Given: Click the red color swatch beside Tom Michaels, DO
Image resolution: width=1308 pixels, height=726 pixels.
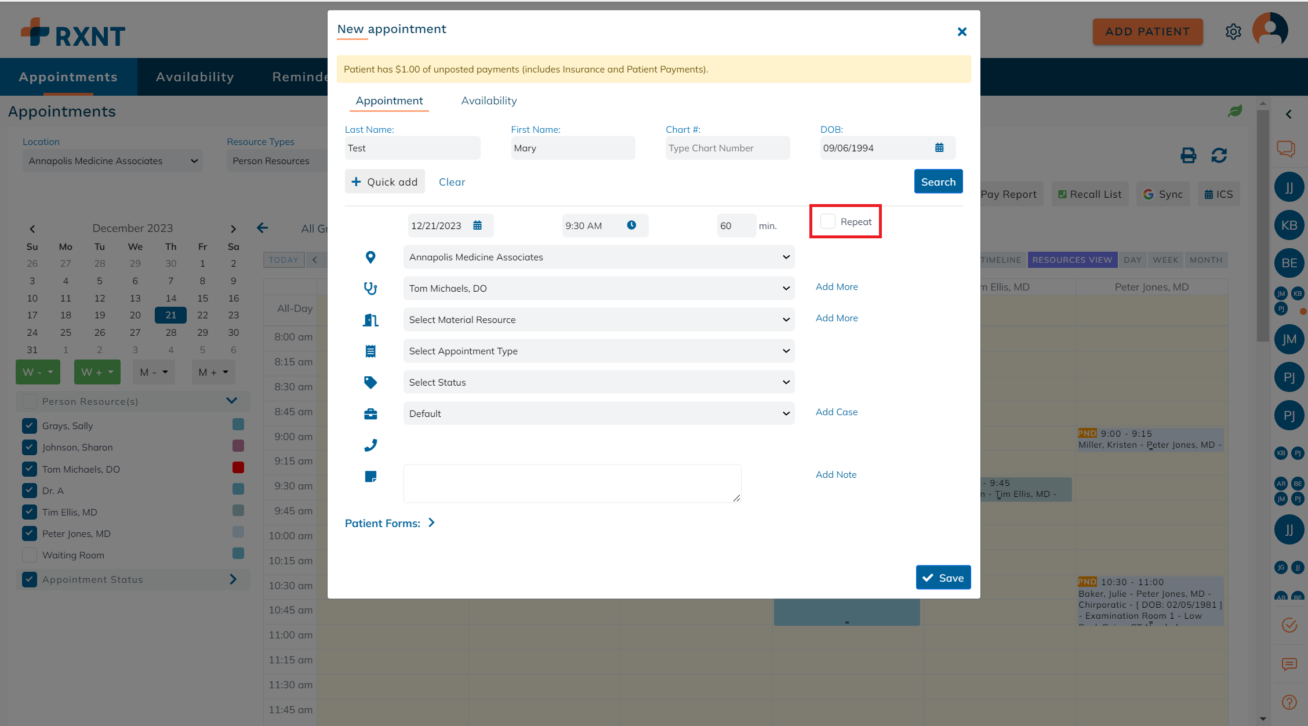Looking at the screenshot, I should [238, 467].
